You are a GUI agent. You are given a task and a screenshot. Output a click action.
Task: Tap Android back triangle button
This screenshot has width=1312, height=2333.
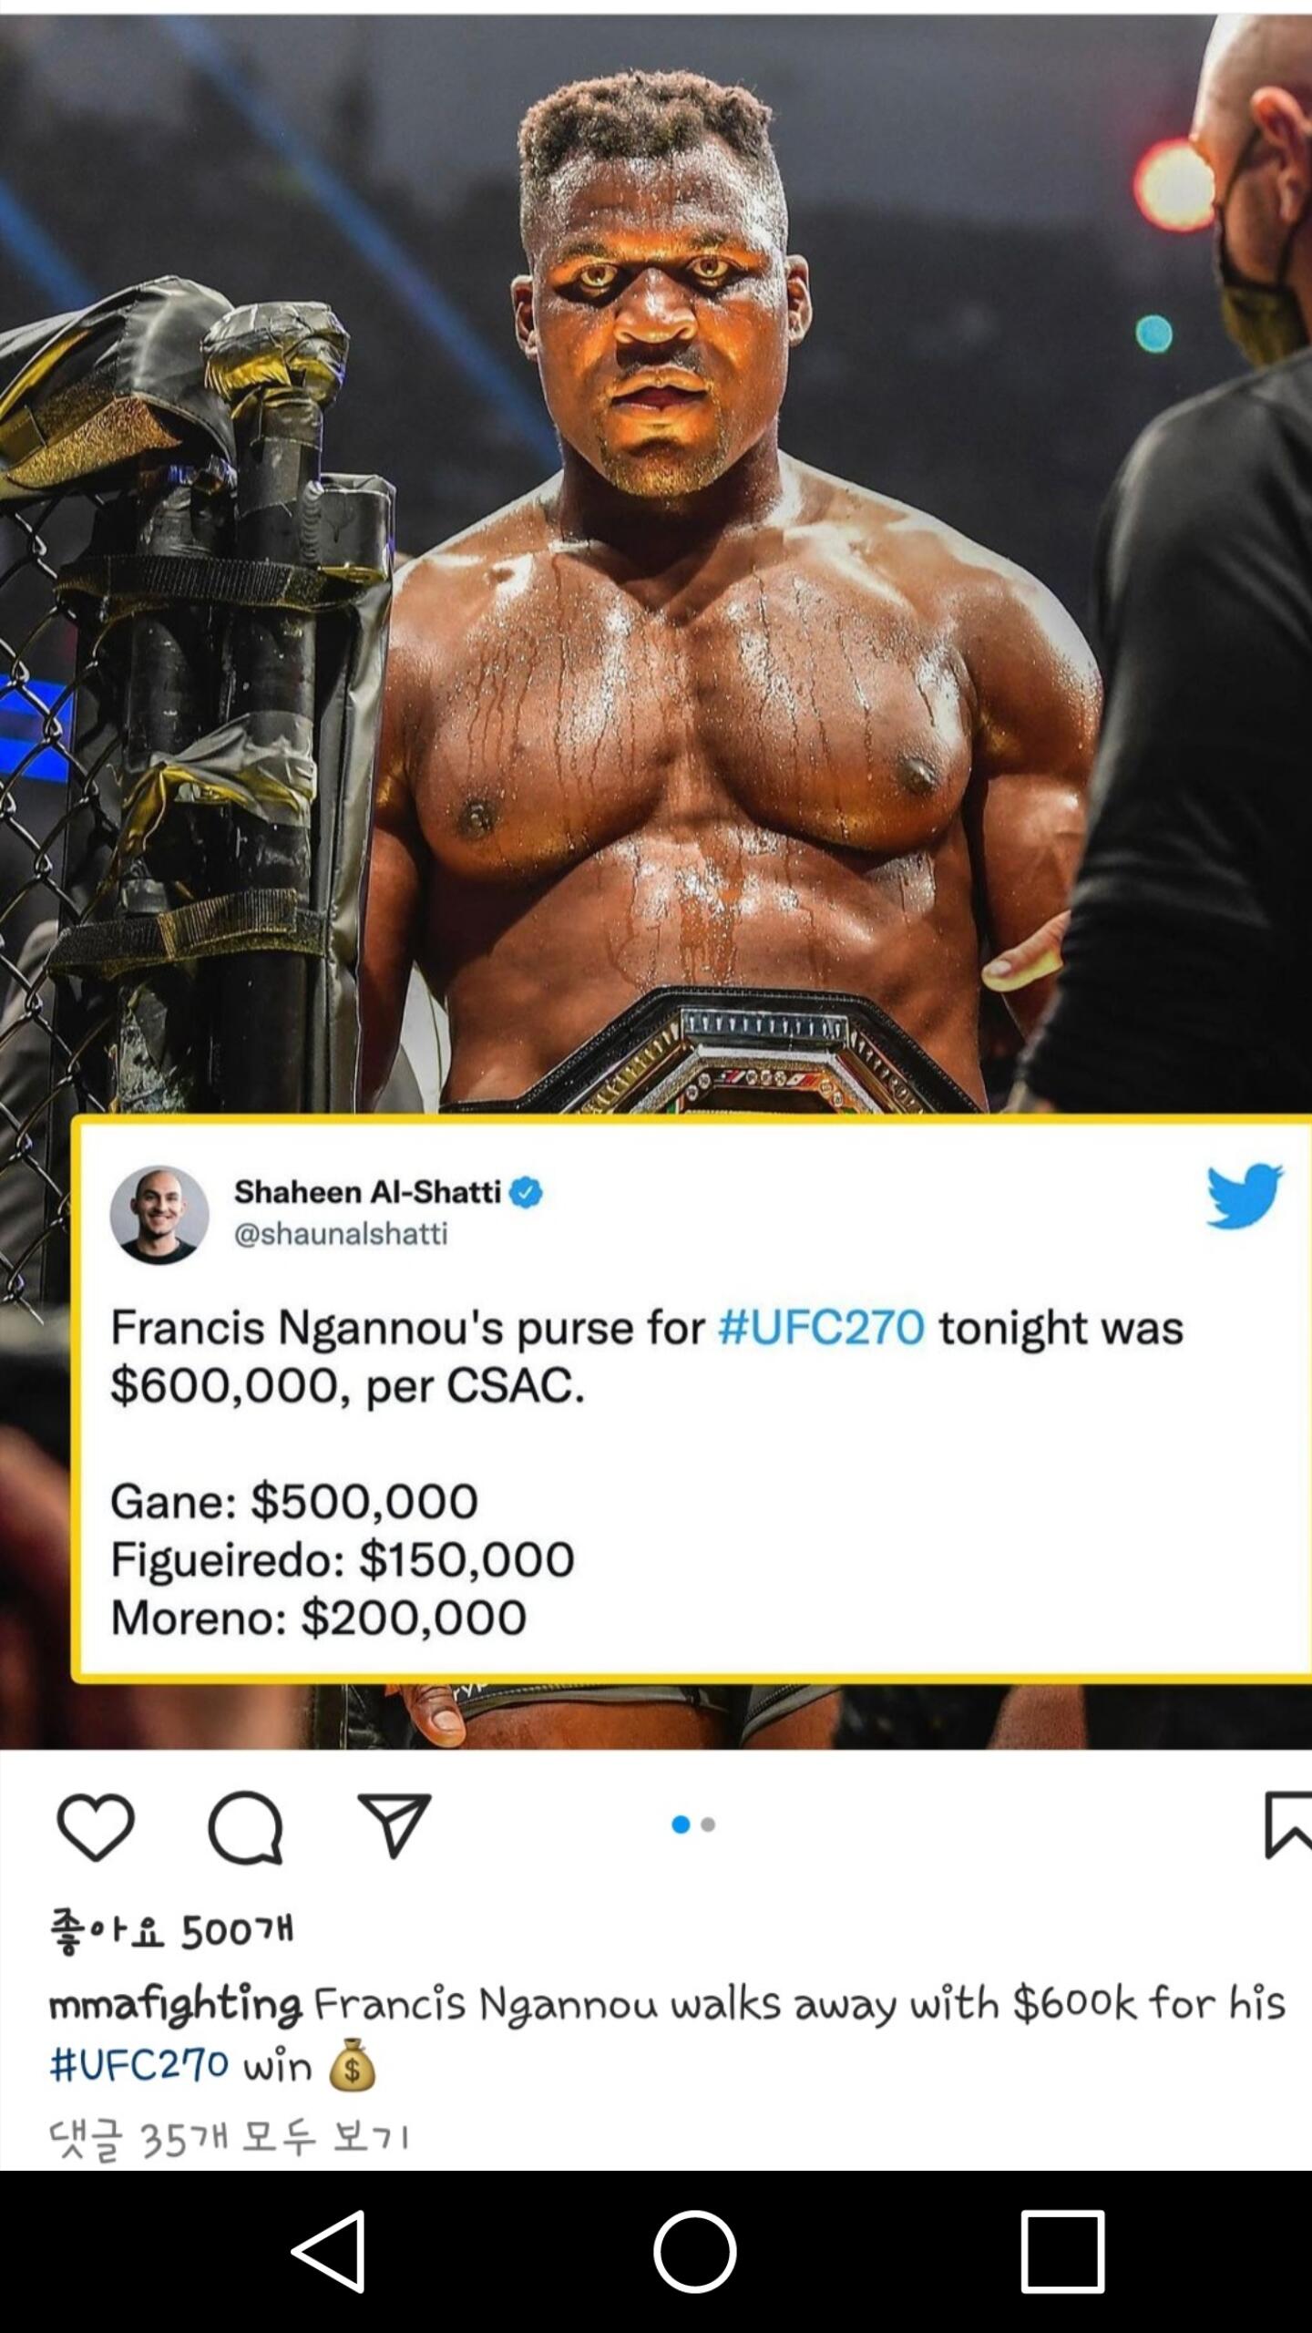tap(330, 2251)
